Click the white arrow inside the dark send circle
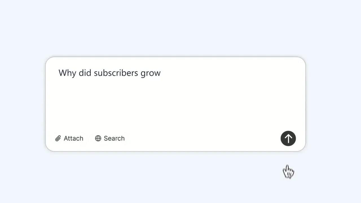 tap(288, 138)
